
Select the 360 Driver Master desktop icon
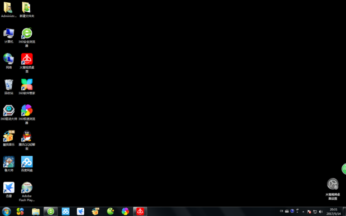tap(9, 112)
